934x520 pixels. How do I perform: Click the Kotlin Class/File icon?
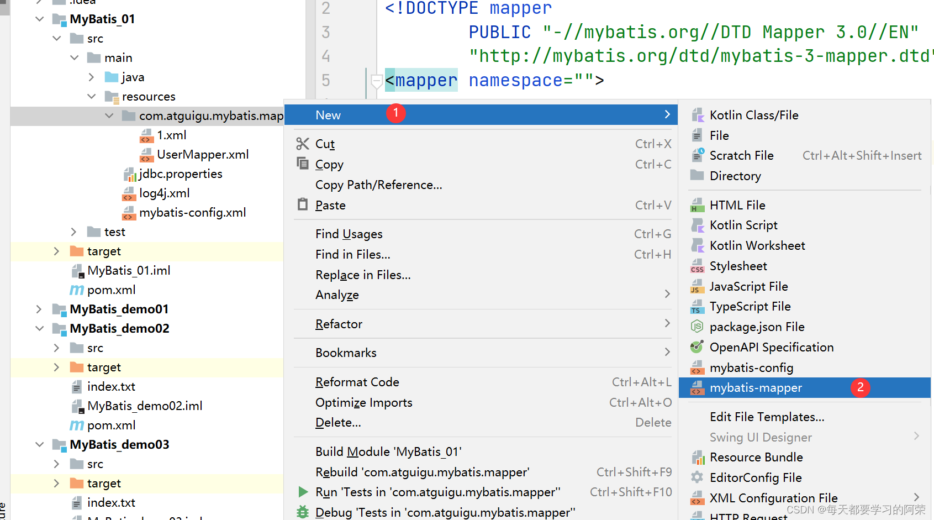click(x=698, y=115)
